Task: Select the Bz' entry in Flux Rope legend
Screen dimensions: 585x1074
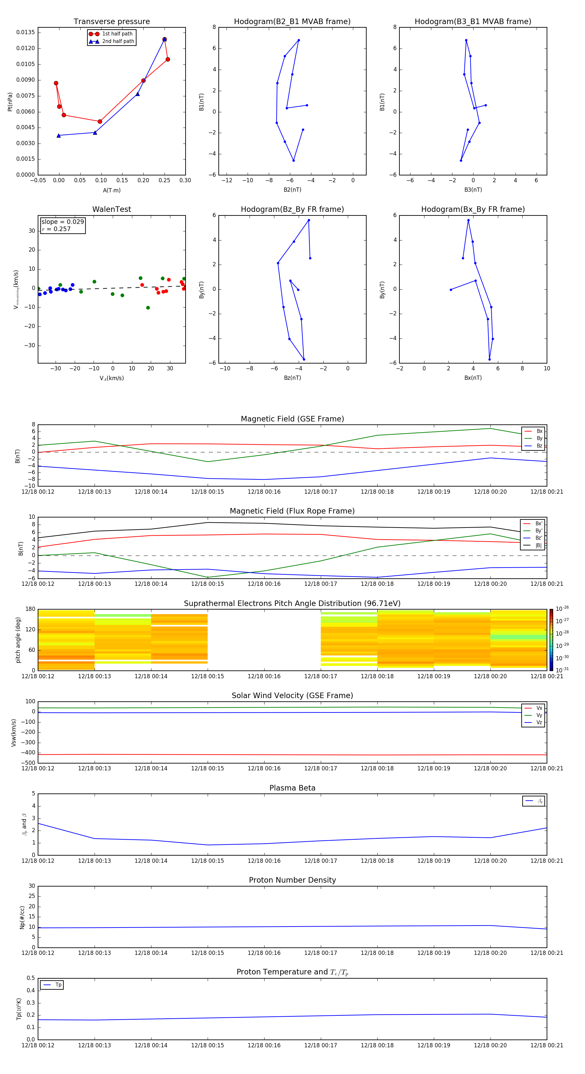Action: point(533,538)
